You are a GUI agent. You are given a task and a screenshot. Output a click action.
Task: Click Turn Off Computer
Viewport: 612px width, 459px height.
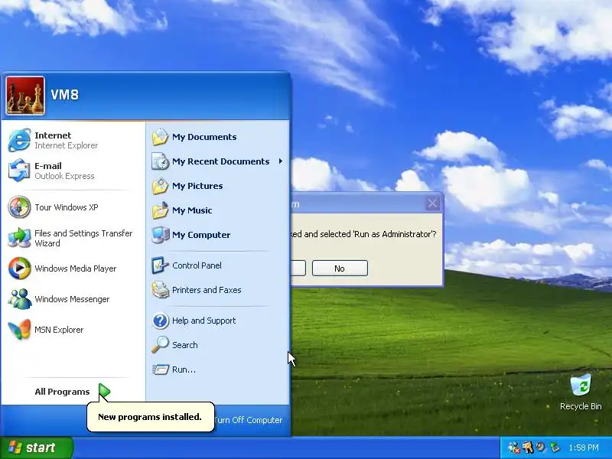(248, 420)
